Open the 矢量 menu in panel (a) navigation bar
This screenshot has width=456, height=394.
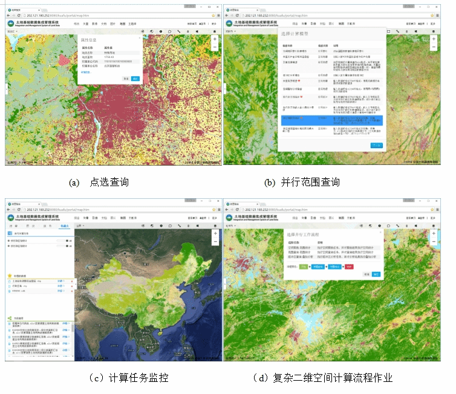[x=85, y=23]
